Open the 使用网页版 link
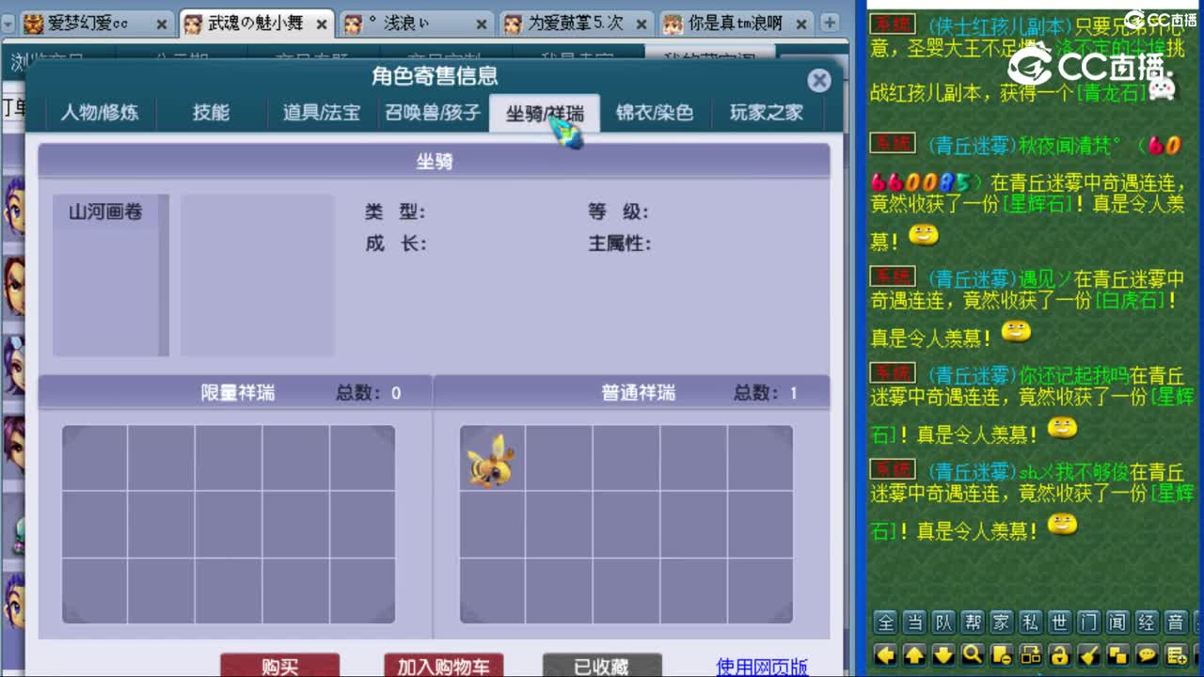The height and width of the screenshot is (677, 1204). coord(762,667)
